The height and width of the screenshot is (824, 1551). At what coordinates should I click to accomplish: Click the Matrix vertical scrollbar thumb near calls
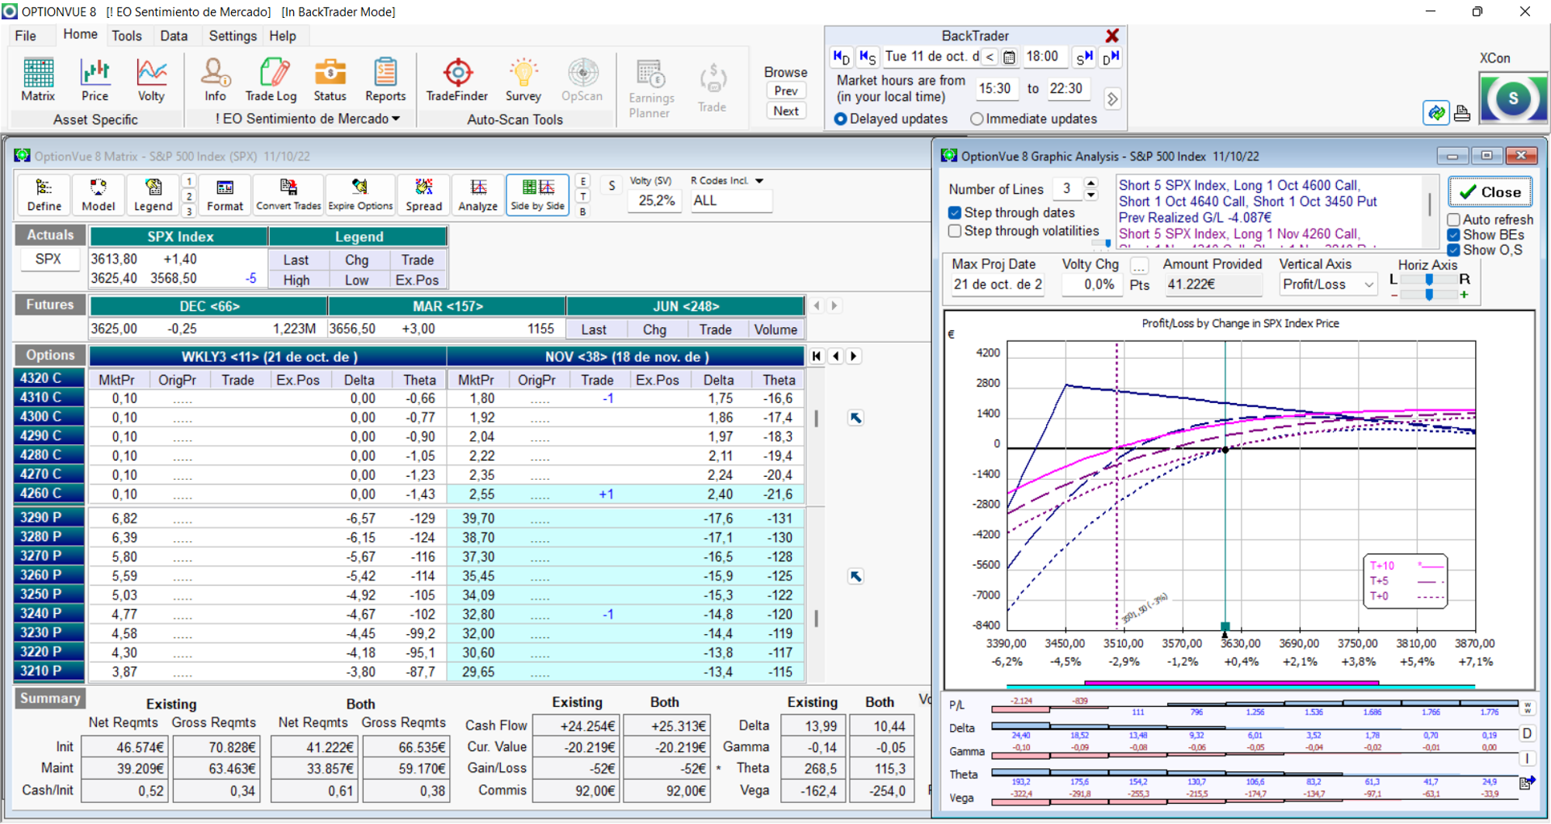coord(816,419)
